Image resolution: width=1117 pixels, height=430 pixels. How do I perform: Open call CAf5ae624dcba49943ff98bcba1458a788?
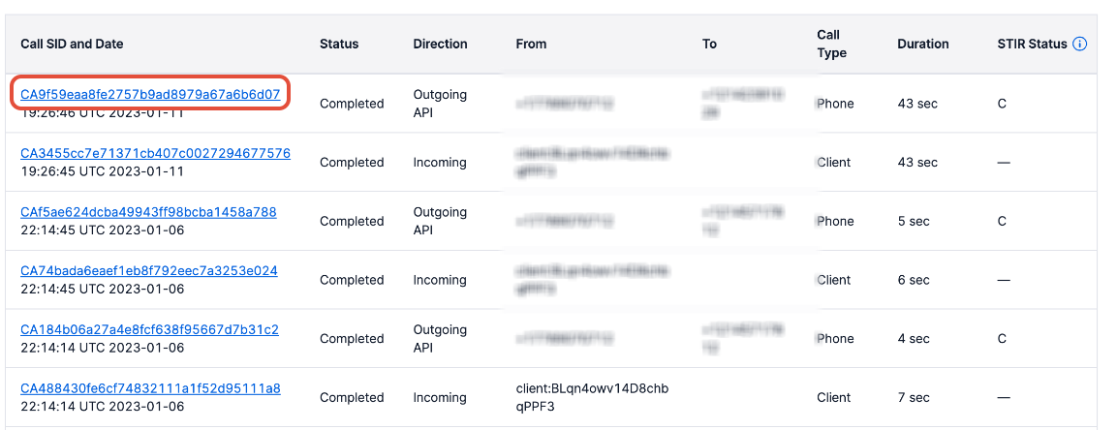(148, 212)
